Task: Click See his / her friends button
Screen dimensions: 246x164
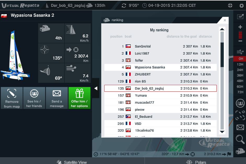Action: 34,98
